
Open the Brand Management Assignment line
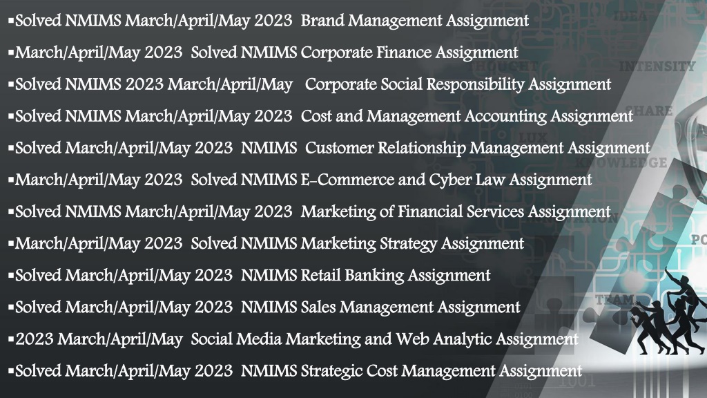(x=269, y=21)
